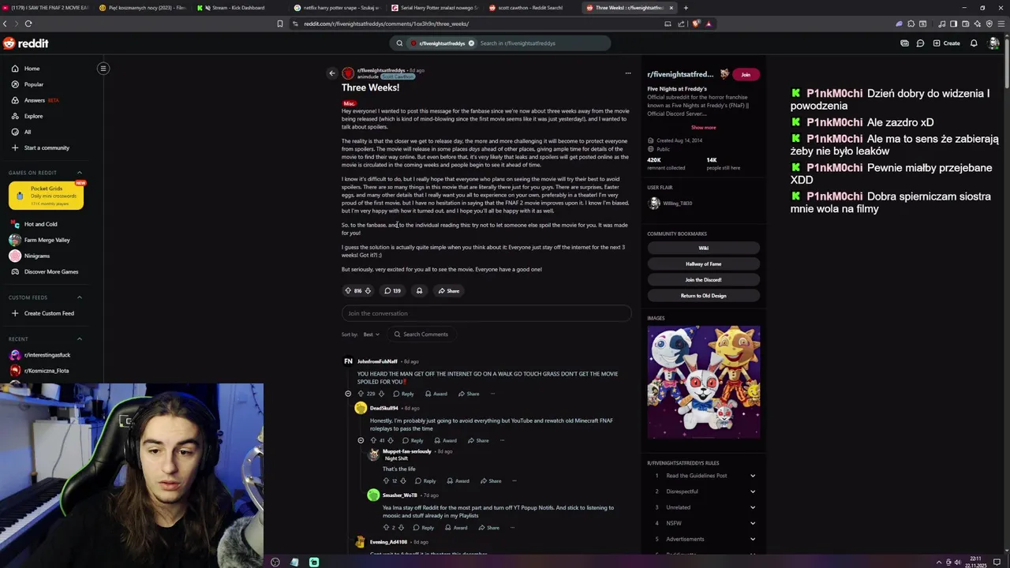
Task: Open more options on JohnfromFuhNaff's comment
Action: 492,394
